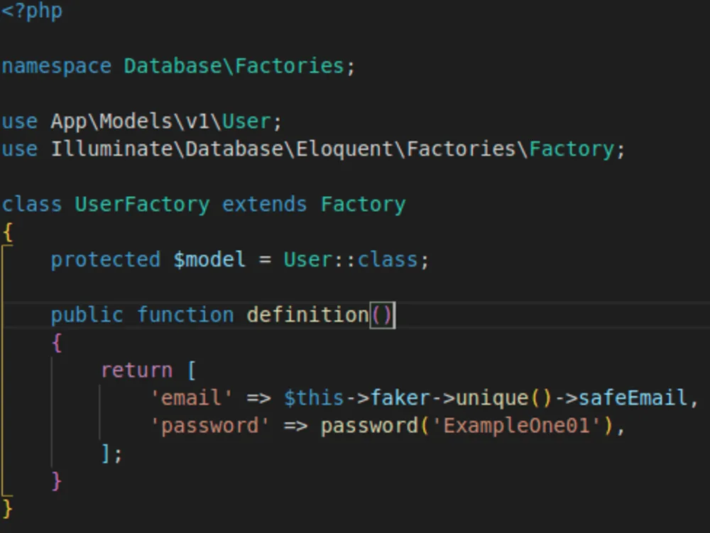
Task: Click the 'UserFactory' class name
Action: coord(142,205)
